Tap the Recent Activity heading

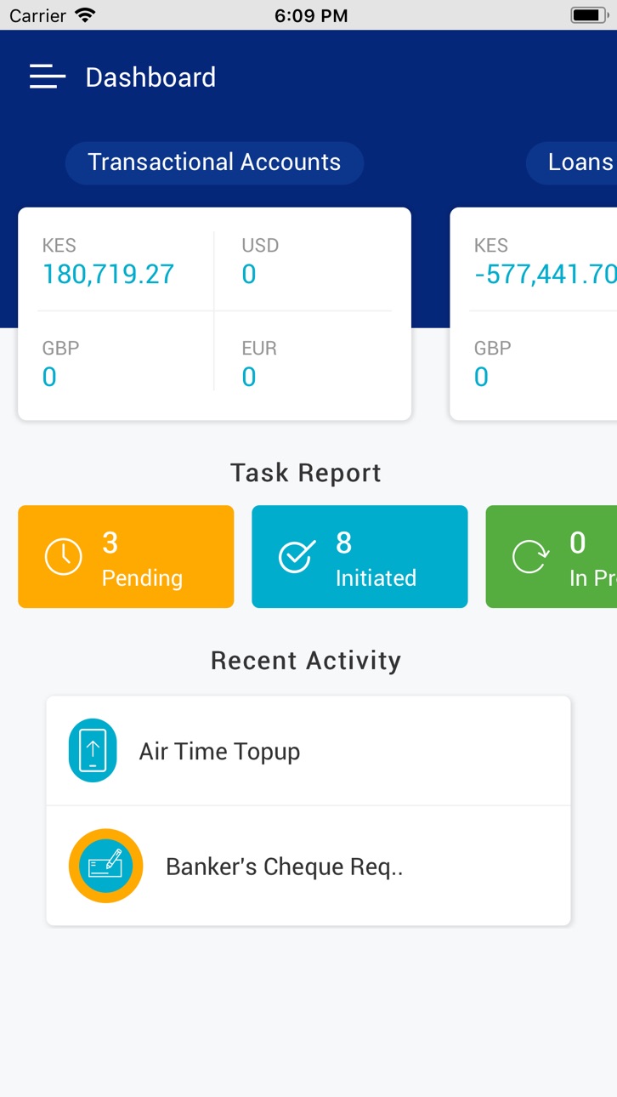coord(306,661)
